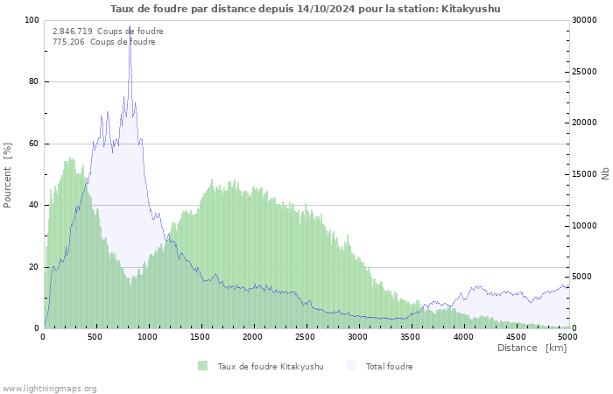Click the chart title mentioning station Kitakyushu
The image size is (613, 394).
click(306, 9)
